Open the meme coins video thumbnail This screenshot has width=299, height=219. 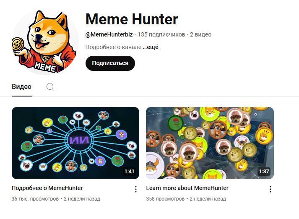click(x=210, y=143)
